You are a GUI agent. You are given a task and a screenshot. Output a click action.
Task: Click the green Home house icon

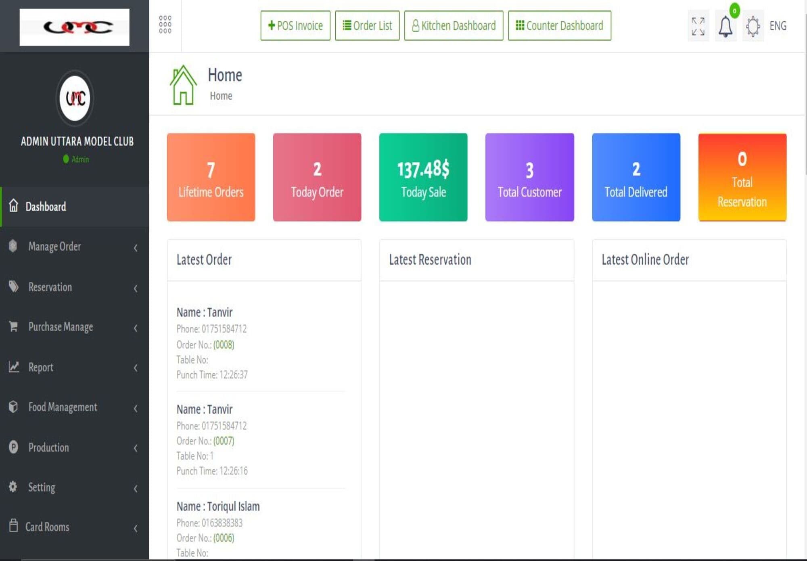coord(183,85)
